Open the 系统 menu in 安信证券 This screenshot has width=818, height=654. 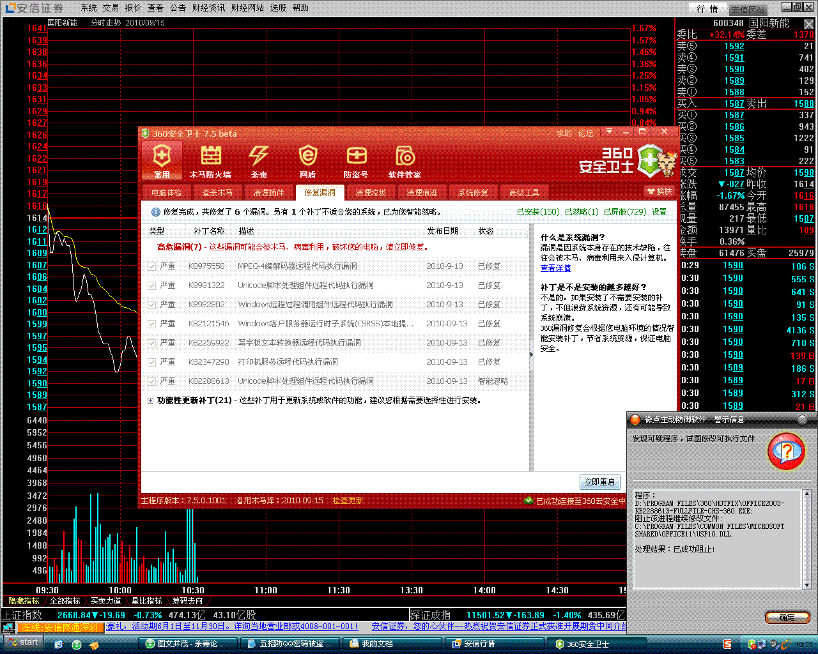89,8
